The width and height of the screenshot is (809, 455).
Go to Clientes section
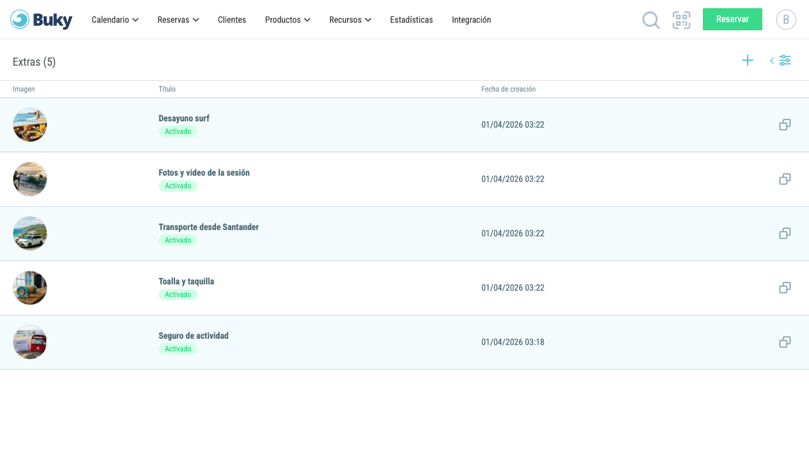pyautogui.click(x=232, y=20)
